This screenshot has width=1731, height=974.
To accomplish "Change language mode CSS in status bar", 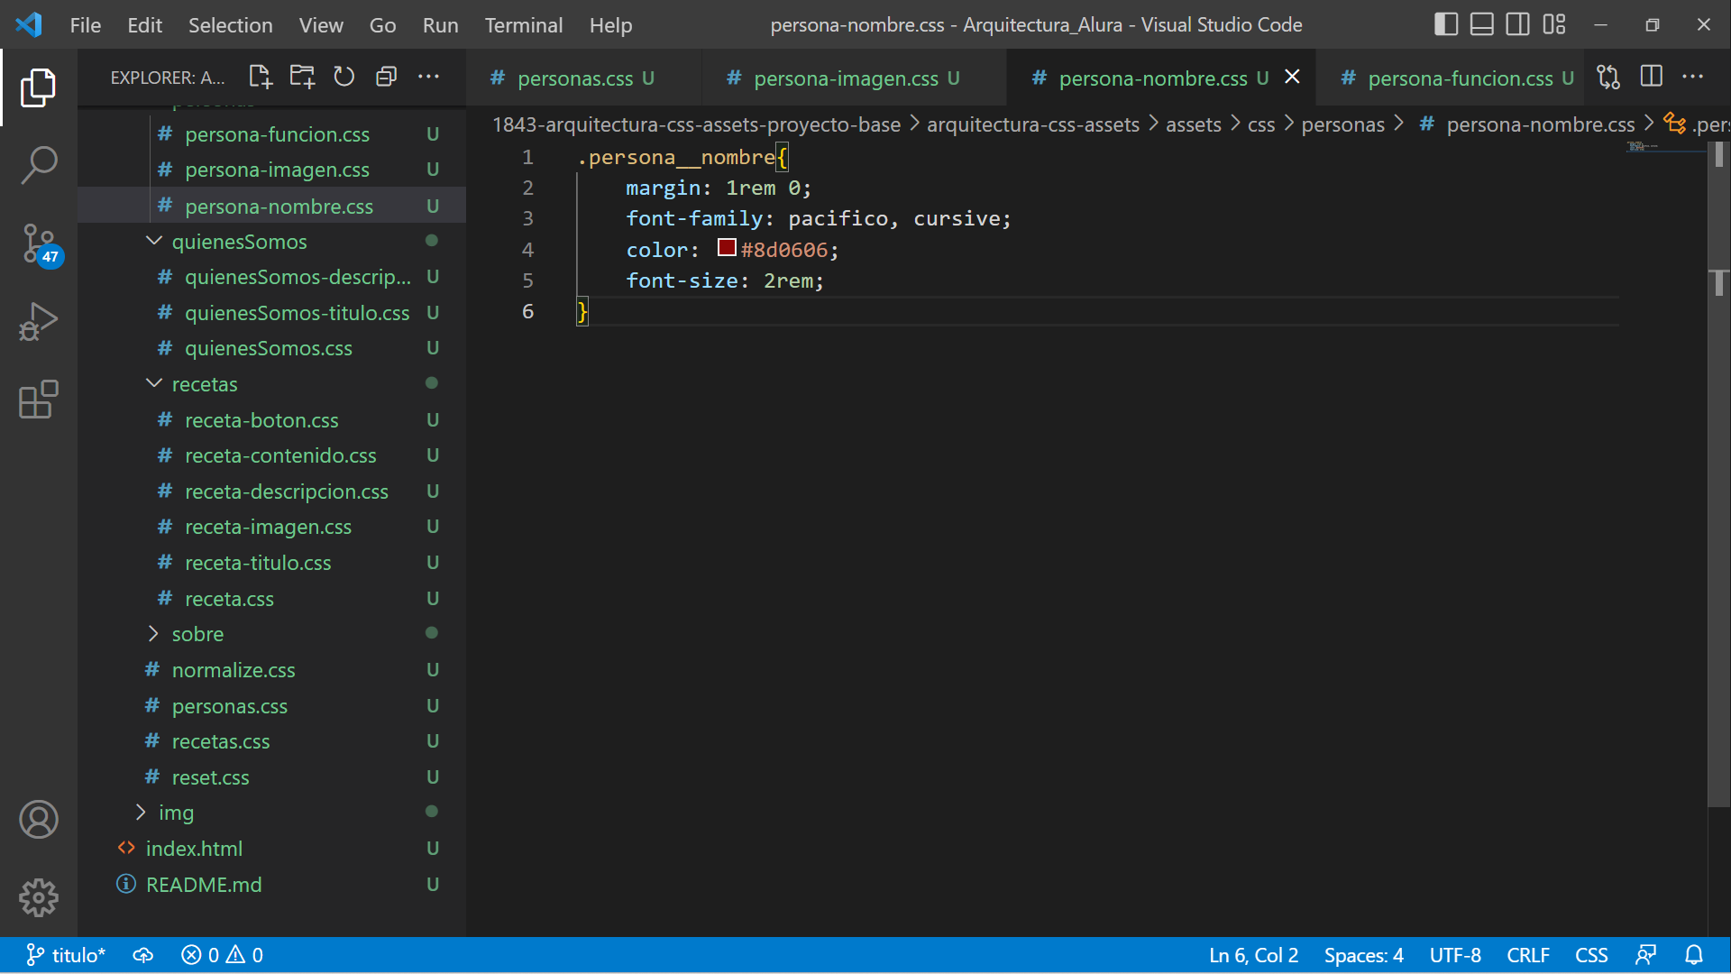I will (x=1591, y=955).
